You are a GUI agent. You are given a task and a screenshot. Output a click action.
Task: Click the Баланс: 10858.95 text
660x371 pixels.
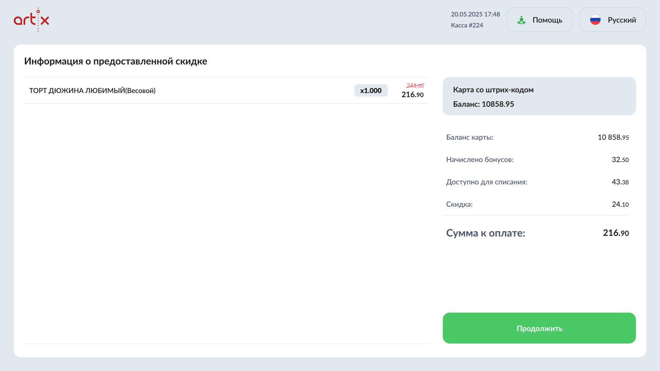click(483, 104)
